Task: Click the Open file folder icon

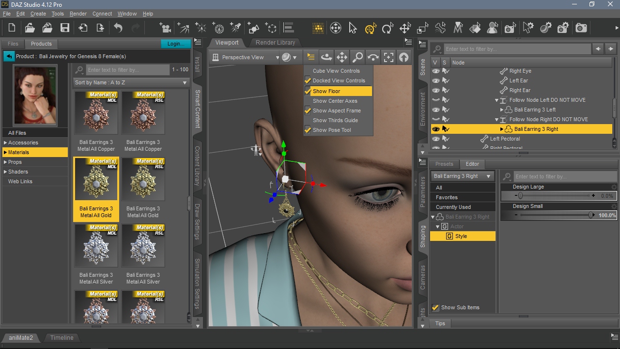Action: [x=30, y=28]
